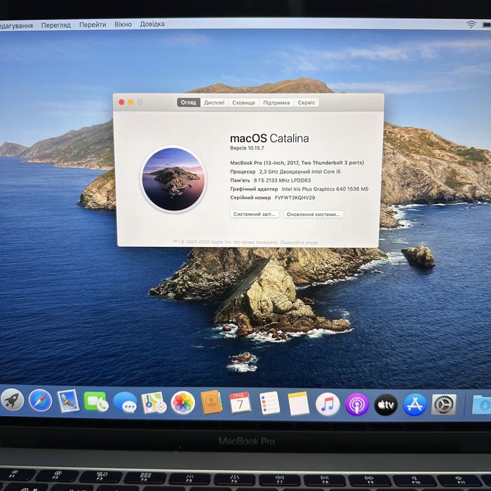Launch Safari from the Dock
The image size is (491, 491).
tap(41, 401)
